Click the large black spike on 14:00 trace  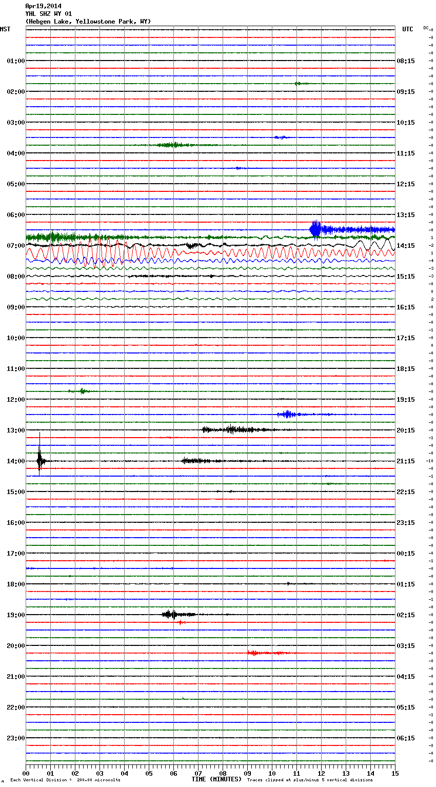point(40,455)
